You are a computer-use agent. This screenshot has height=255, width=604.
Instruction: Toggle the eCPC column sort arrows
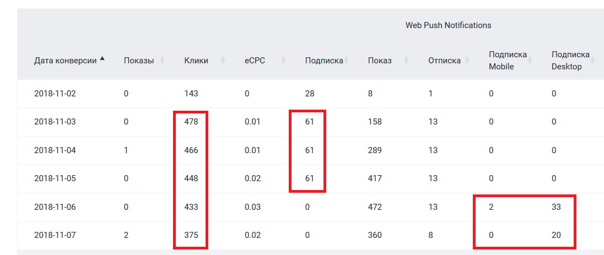283,61
